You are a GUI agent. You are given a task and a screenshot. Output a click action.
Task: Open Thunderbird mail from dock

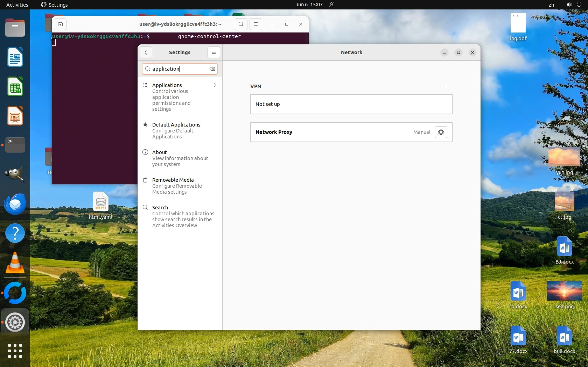point(15,204)
